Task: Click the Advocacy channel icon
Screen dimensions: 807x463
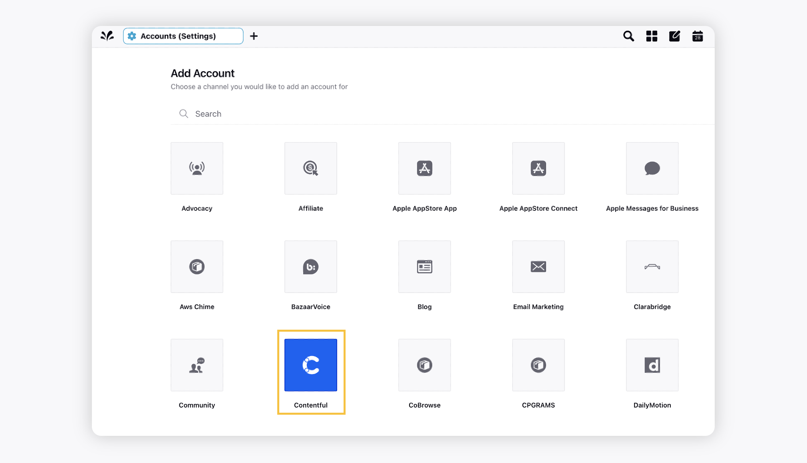Action: (x=197, y=168)
